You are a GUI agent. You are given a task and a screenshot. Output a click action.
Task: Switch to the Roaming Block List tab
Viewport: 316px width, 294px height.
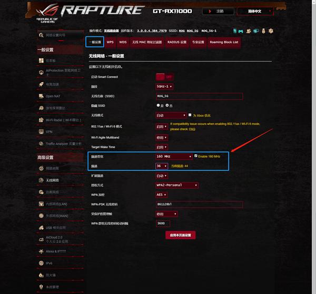224,42
